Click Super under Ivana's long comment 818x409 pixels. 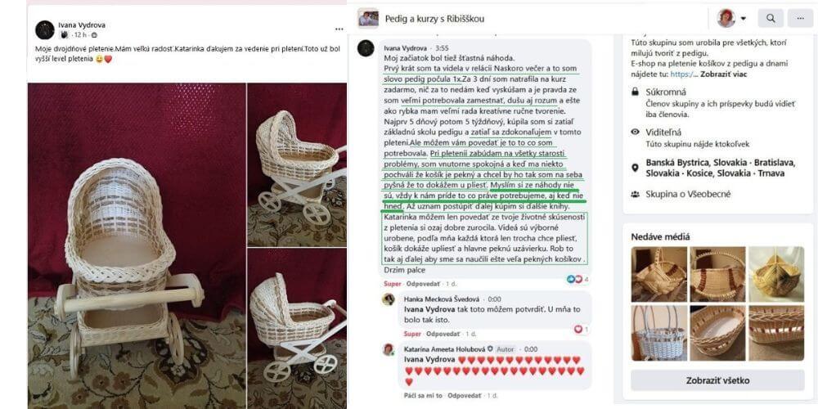point(393,284)
